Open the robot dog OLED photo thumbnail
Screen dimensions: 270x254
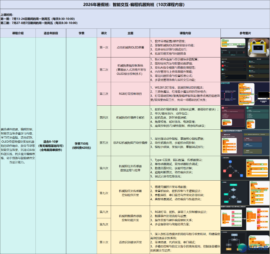click(x=258, y=47)
